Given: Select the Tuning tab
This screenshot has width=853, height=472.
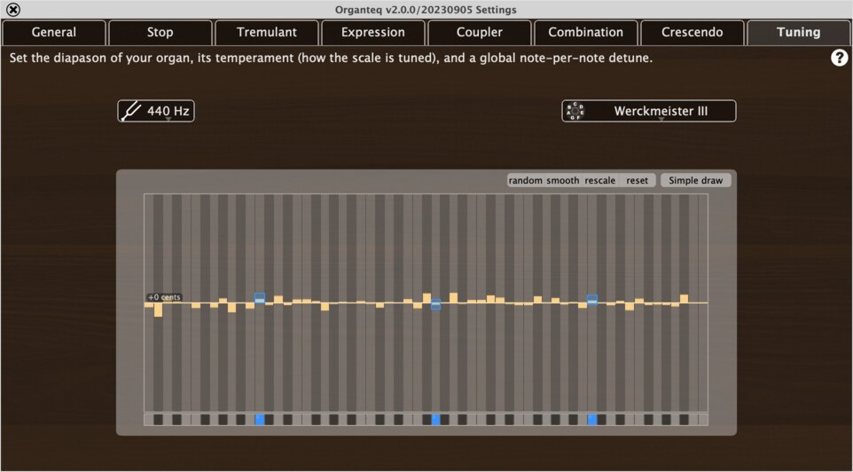Looking at the screenshot, I should (x=799, y=33).
